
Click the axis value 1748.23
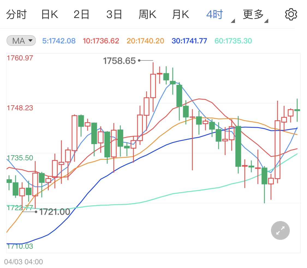coord(20,108)
